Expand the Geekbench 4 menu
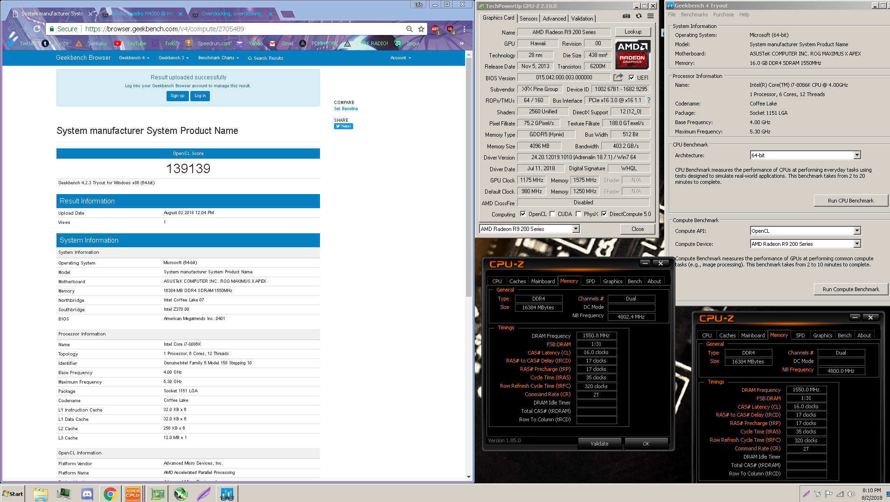The height and width of the screenshot is (502, 890). coord(134,58)
